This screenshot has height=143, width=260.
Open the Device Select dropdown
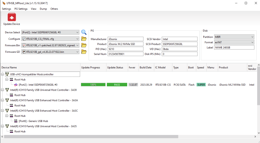[x=50, y=32]
